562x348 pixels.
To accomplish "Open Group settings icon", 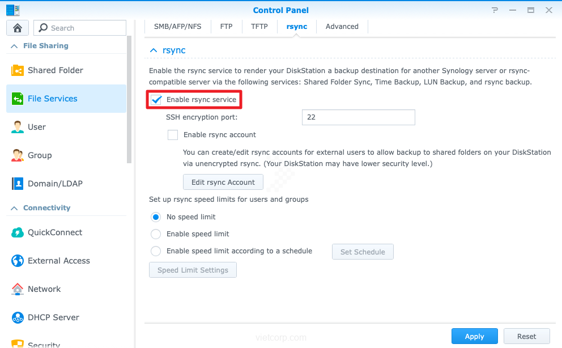I will point(18,155).
